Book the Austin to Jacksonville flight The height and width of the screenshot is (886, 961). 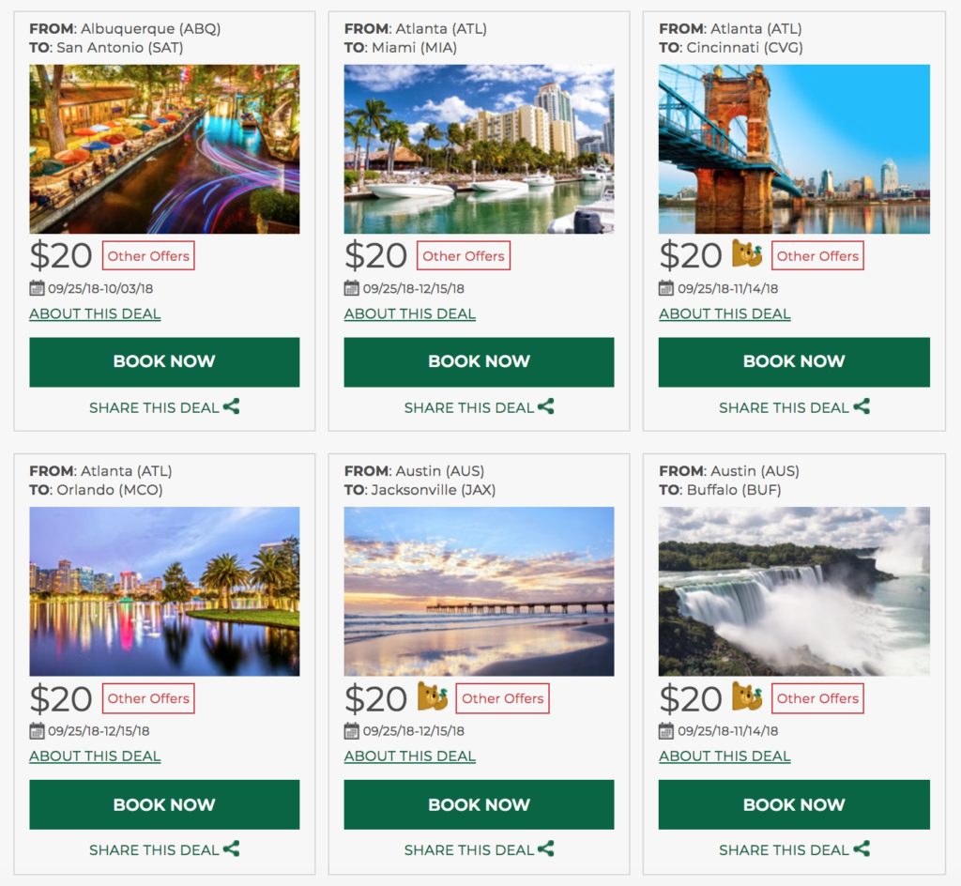[479, 804]
